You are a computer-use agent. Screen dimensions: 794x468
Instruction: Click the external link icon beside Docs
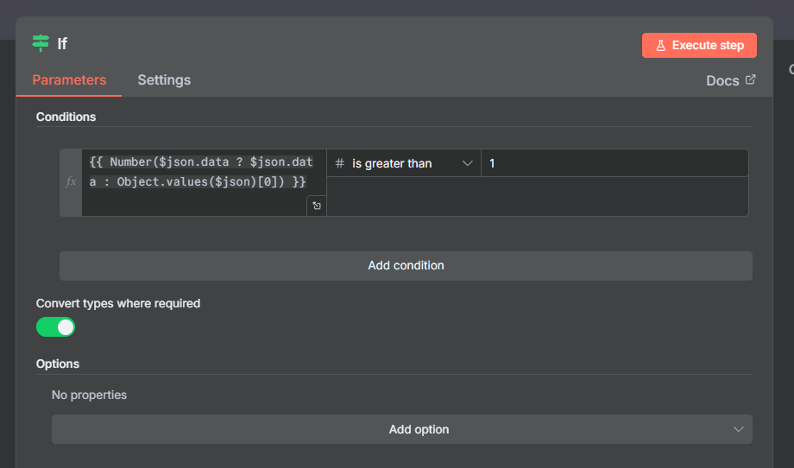[x=750, y=79]
